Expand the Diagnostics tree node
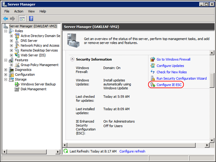 (x=5, y=70)
